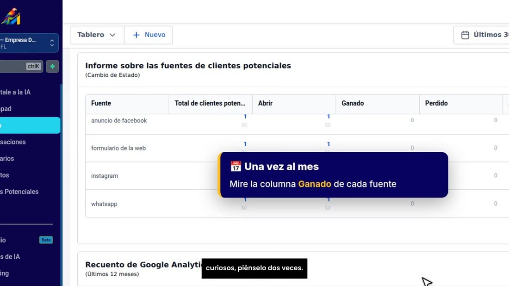Viewport: 509px width, 286px height.
Task: Click total leads count for formulario de la web
Action: (245, 144)
